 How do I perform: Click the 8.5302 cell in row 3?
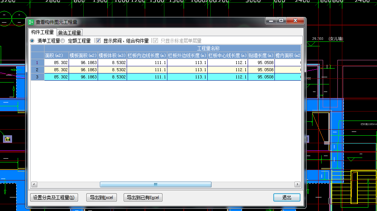click(112, 77)
